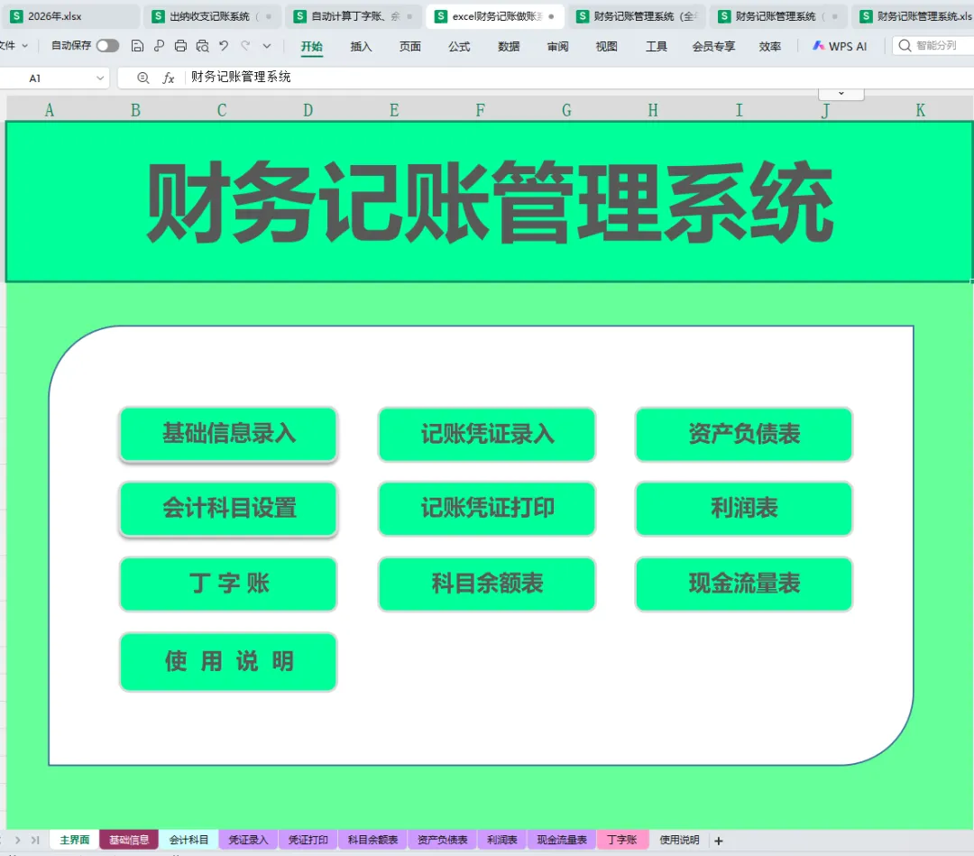Click the 利润表 green button

744,509
